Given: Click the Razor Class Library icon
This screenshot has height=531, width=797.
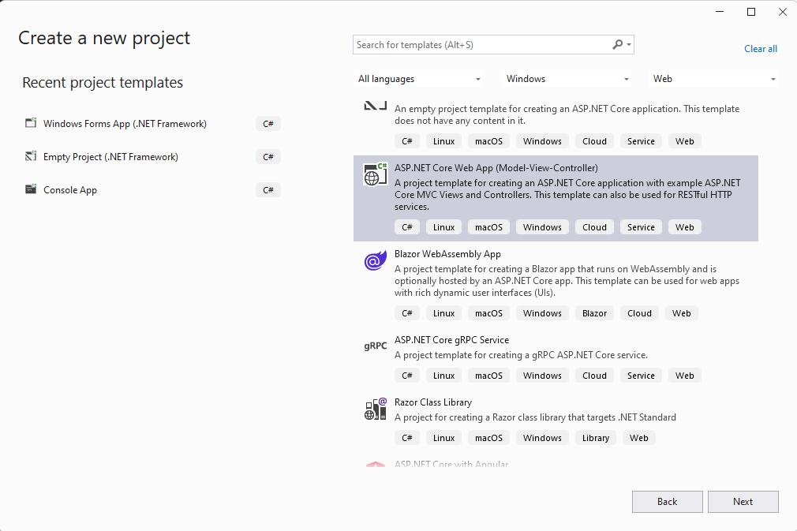Looking at the screenshot, I should 375,409.
